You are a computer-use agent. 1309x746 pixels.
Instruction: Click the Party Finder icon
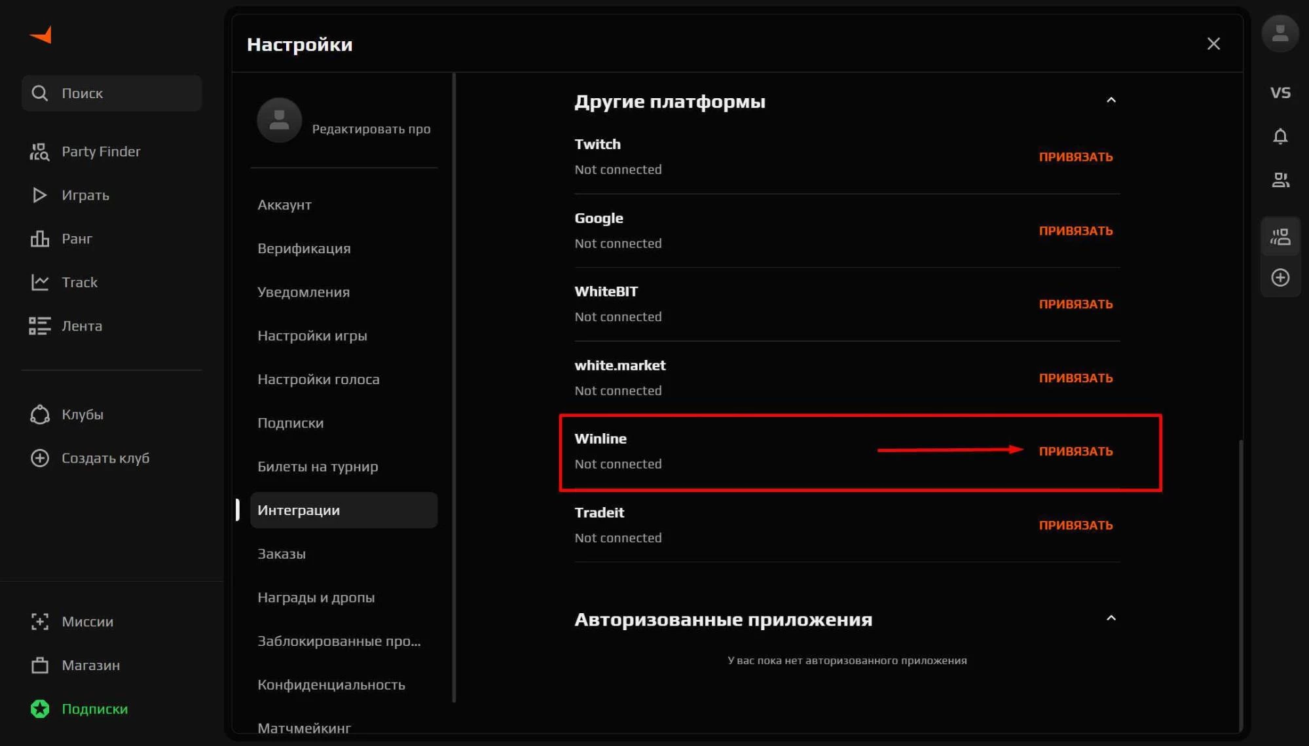[39, 151]
